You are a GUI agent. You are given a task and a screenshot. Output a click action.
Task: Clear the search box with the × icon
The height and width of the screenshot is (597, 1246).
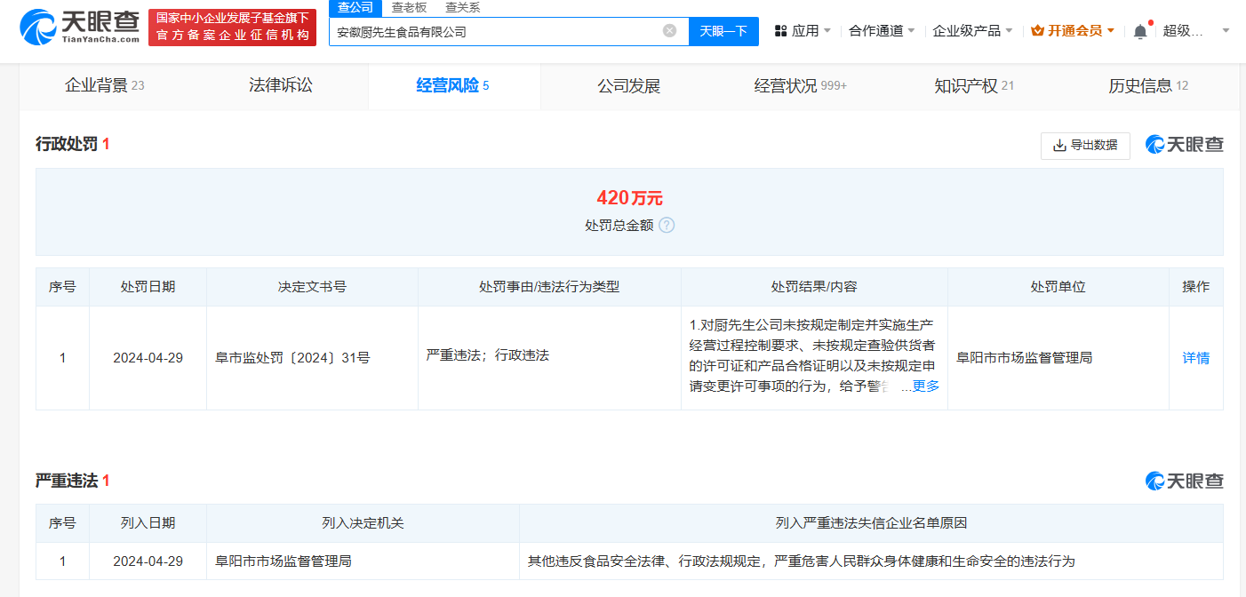pos(671,29)
